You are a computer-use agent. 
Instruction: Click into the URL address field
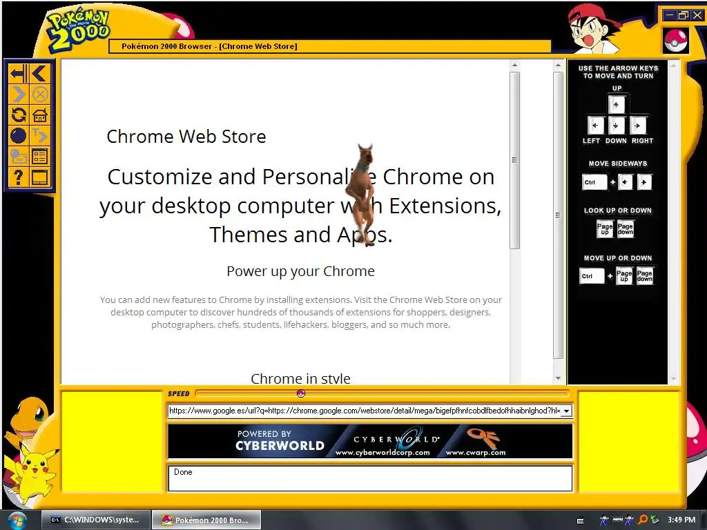tap(365, 411)
